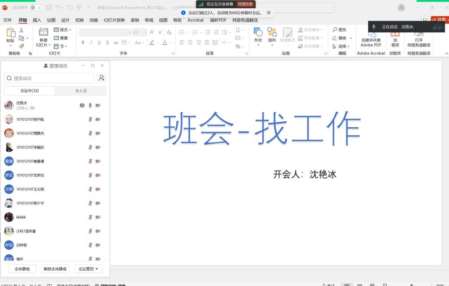
Task: Toggle microphone for host 沈艳冰
Action: click(x=90, y=105)
